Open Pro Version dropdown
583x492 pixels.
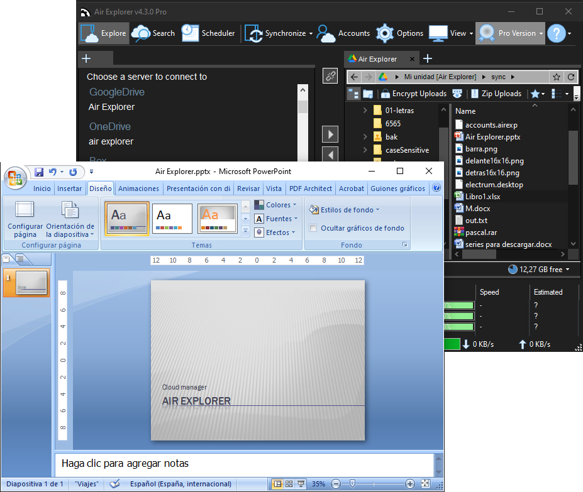(541, 33)
